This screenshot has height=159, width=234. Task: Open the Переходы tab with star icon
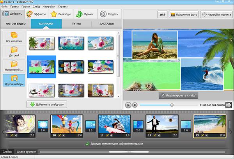pyautogui.click(x=61, y=14)
